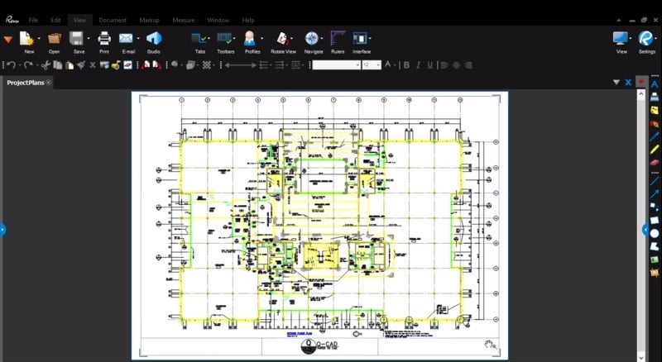Print the drawing with the Print icon
Image resolution: width=662 pixels, height=362 pixels.
pos(104,38)
